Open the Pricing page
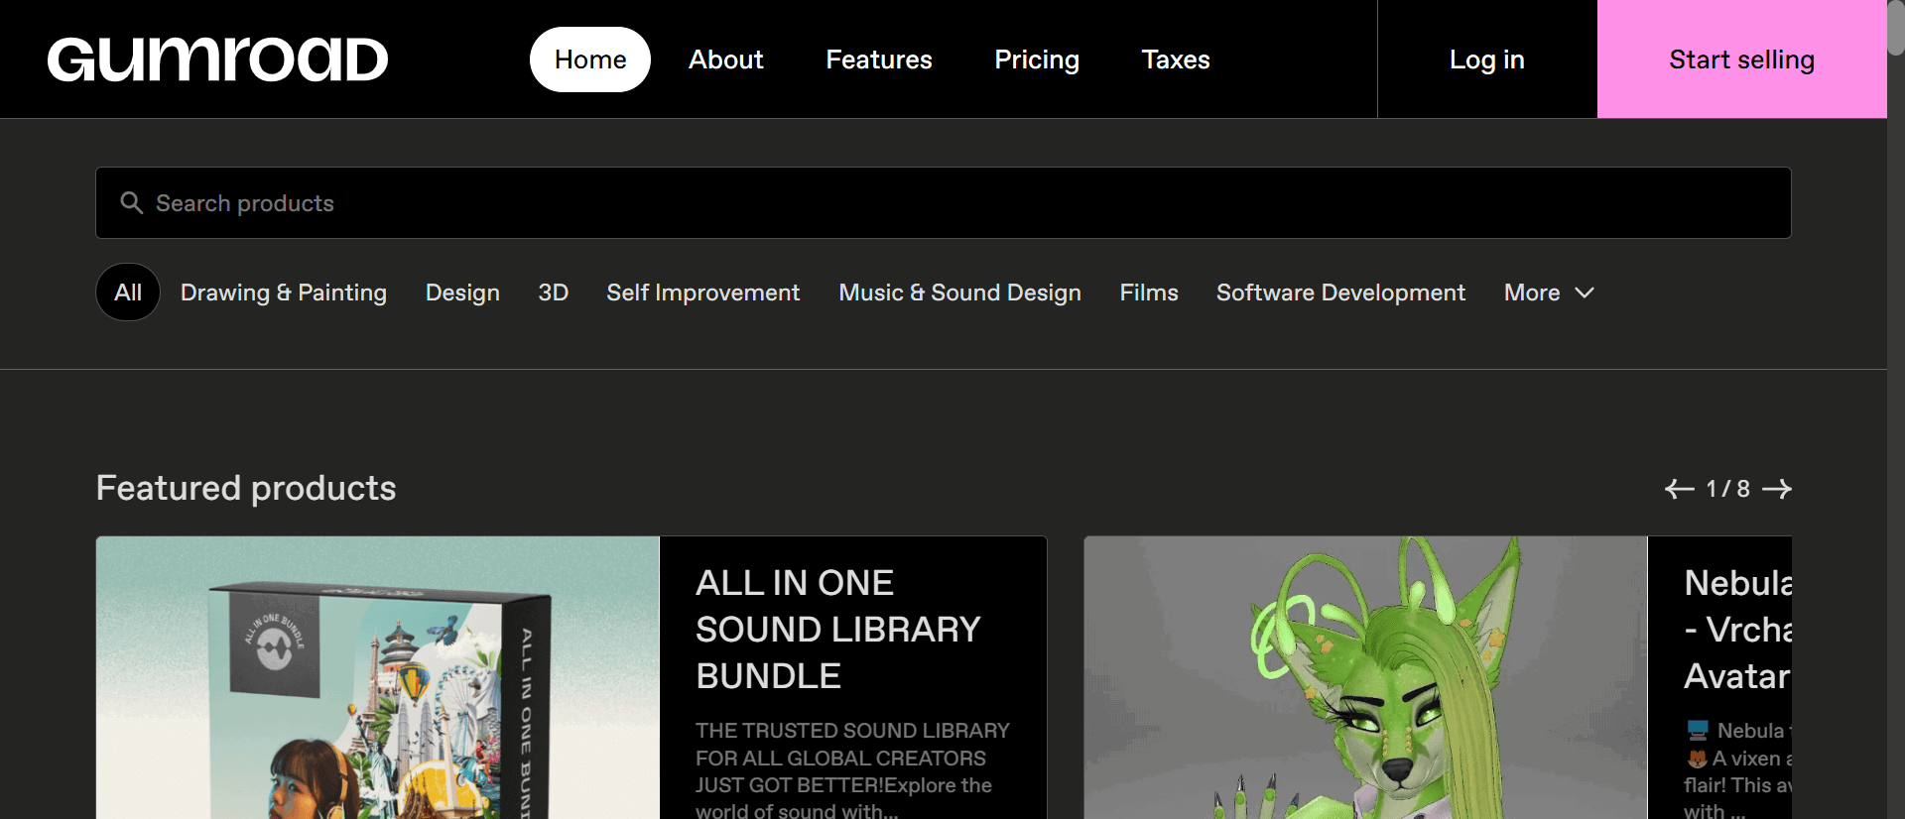The image size is (1905, 819). click(x=1037, y=59)
